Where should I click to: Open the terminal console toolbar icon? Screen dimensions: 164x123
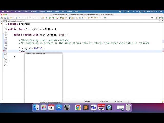[x=16, y=18]
